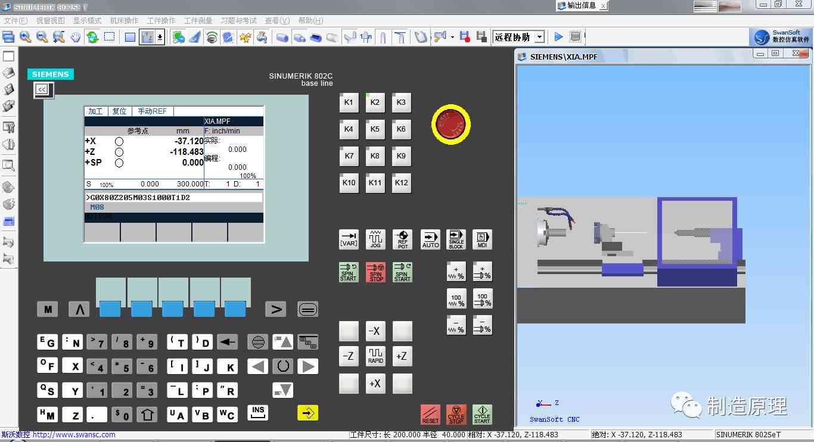Toggle the K10 machine key

(x=349, y=183)
